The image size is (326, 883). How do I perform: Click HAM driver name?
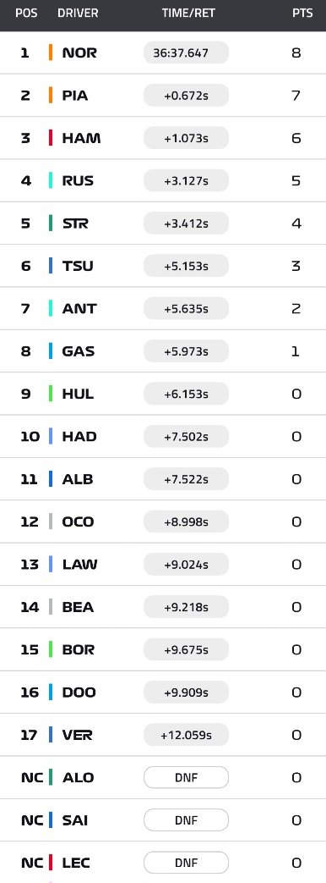(x=81, y=138)
